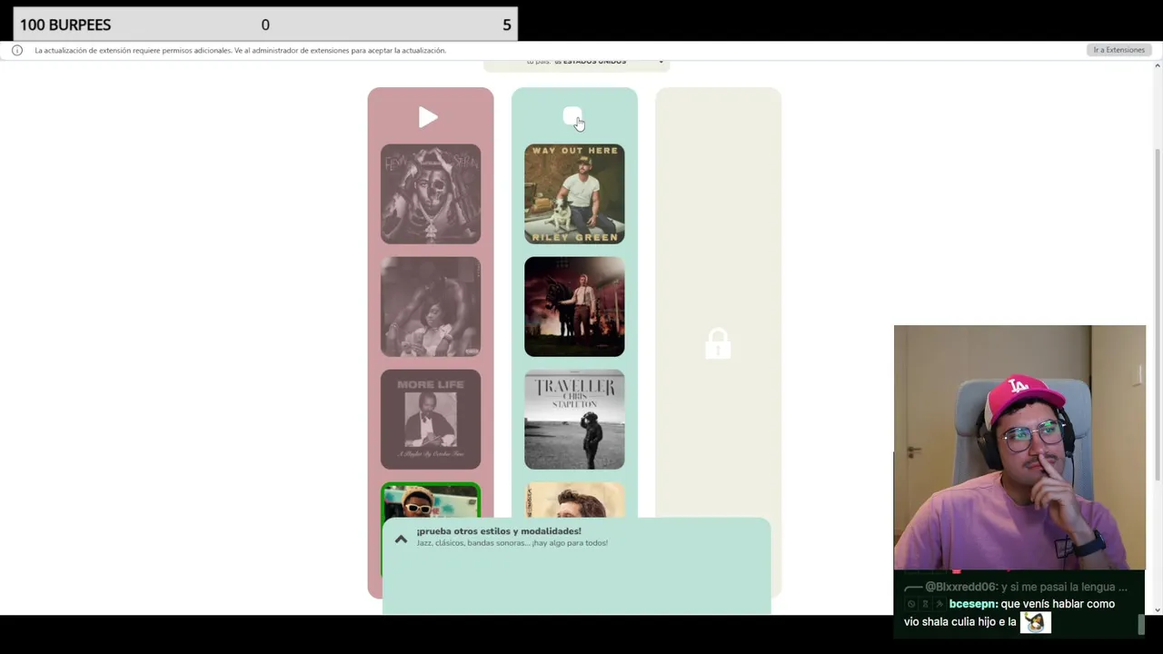Select album with man beside horse at sunset
This screenshot has height=654, width=1163.
(x=574, y=306)
